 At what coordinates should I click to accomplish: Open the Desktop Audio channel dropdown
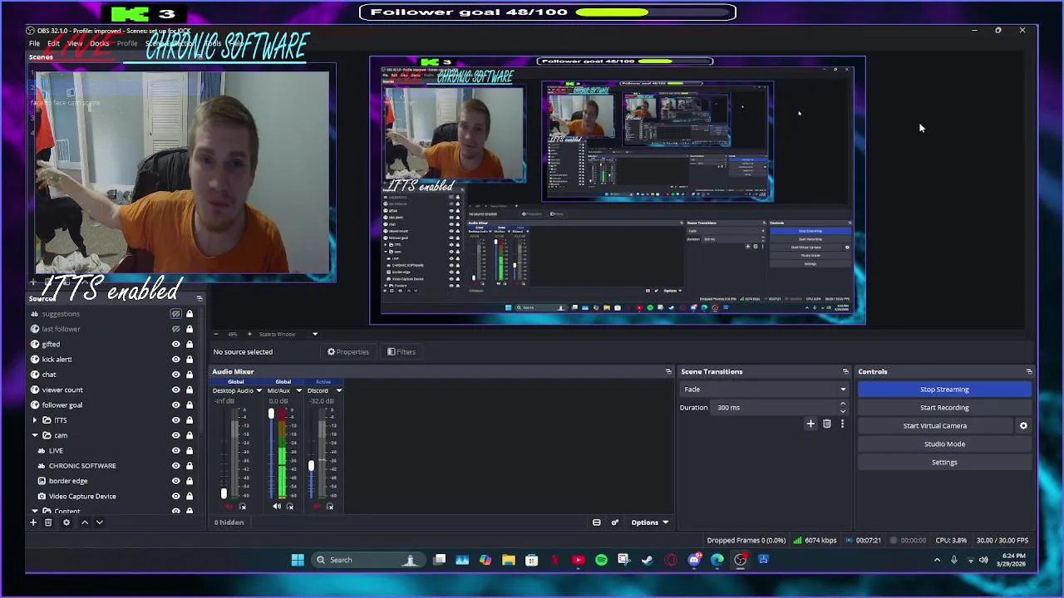(259, 390)
